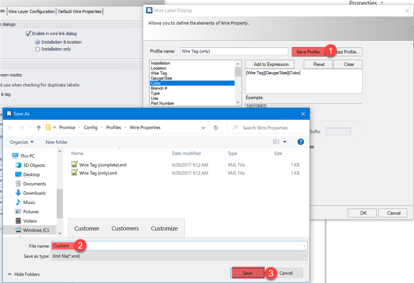This screenshot has height=283, width=414.
Task: Open This PC in the sidebar
Action: (27, 155)
